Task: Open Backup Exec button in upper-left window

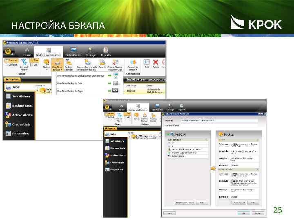Action: pos(8,51)
